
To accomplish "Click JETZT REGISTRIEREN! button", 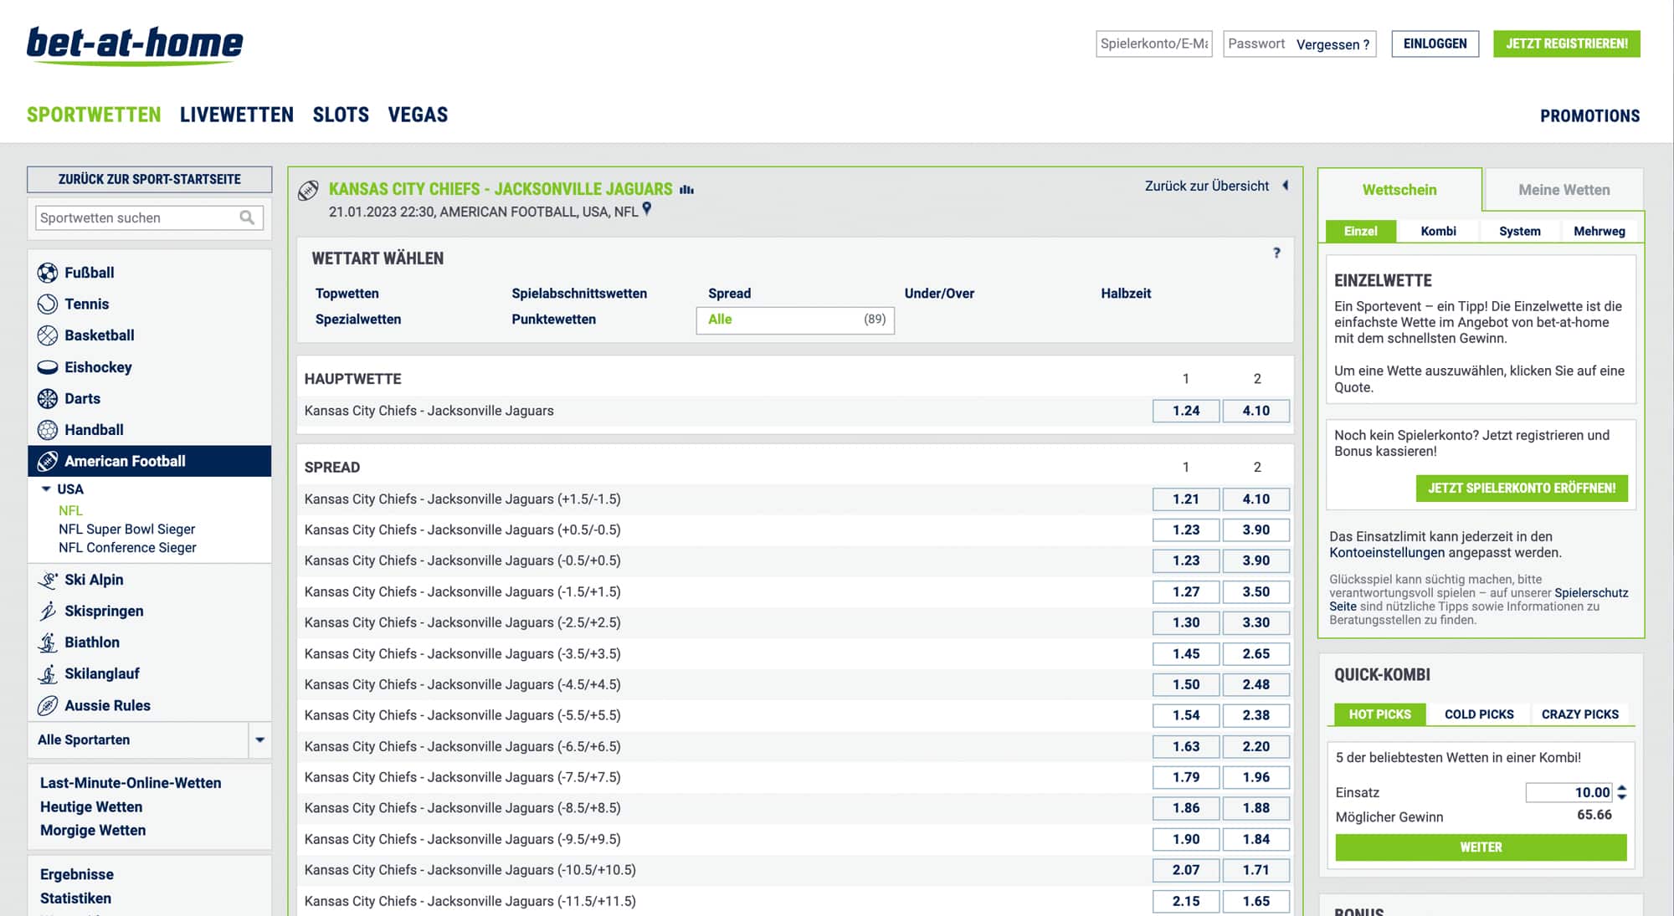I will 1566,43.
